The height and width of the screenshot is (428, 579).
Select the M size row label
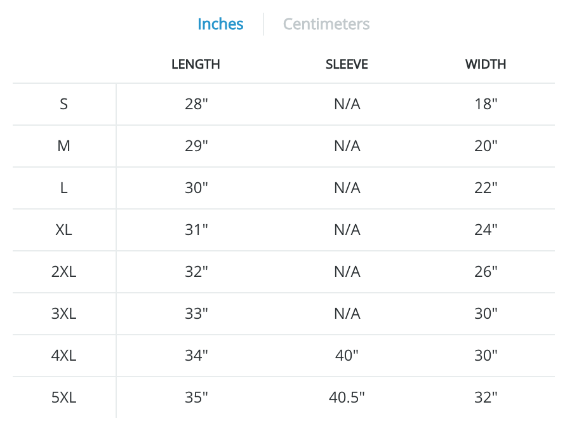coord(64,146)
